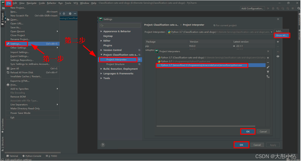Image resolution: width=301 pixels, height=162 pixels.
Task: Add interpreter with plus icon in Project Interpreters
Action: click(268, 58)
